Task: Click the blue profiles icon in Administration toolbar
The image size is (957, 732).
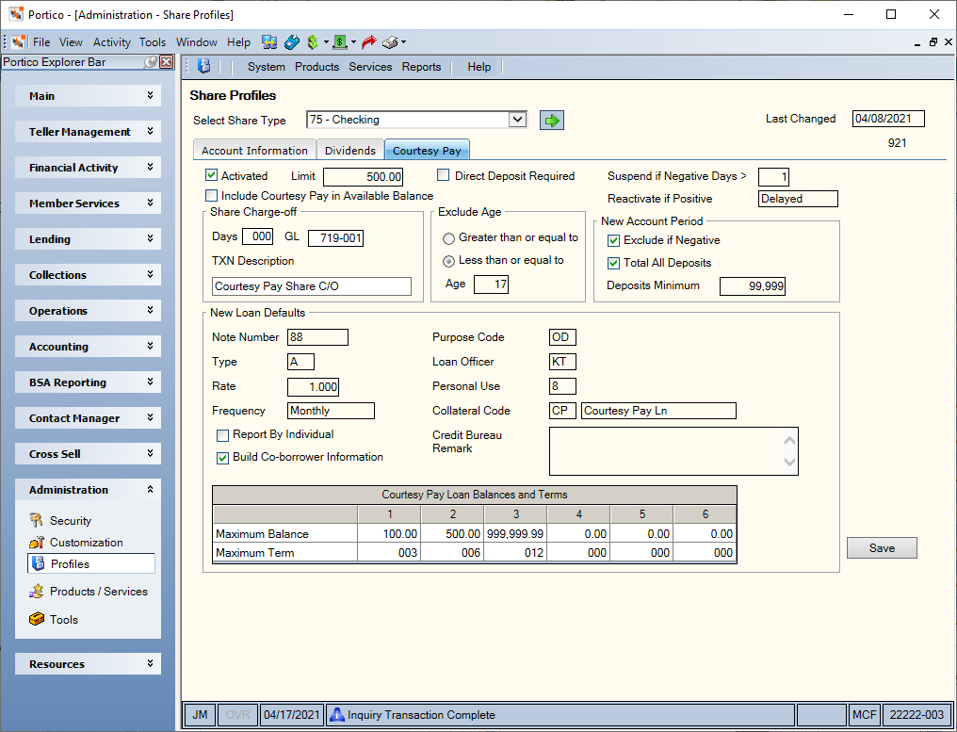Action: click(x=204, y=67)
